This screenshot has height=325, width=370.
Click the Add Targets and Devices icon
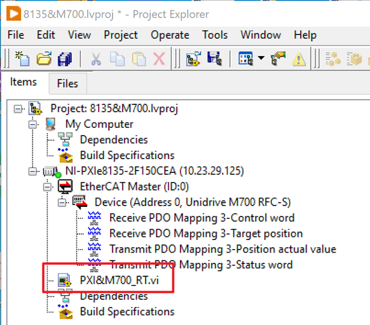coord(193,58)
